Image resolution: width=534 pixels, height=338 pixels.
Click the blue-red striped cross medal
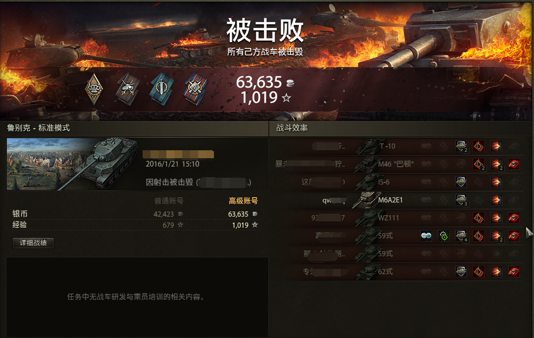pos(195,89)
